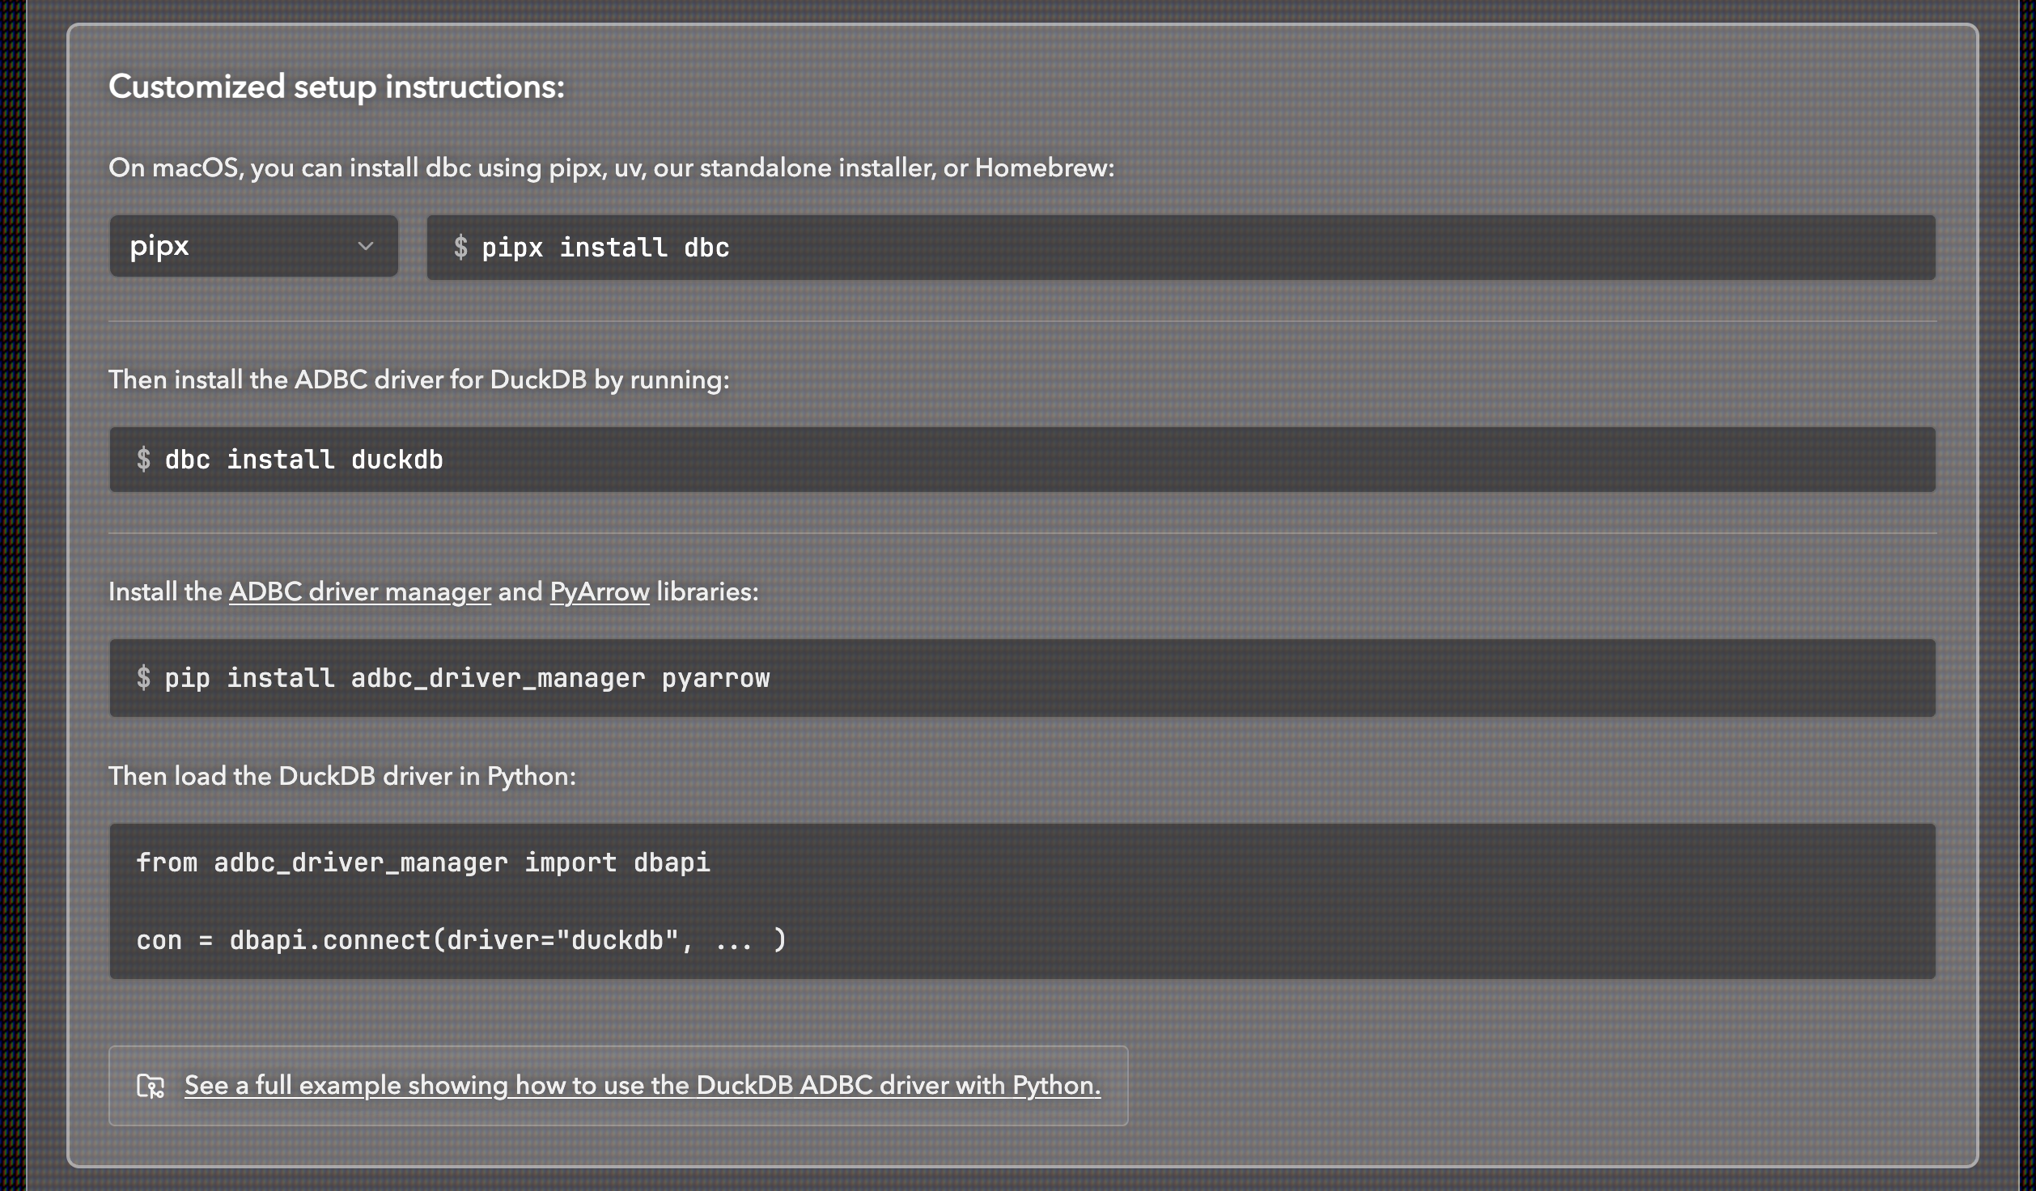Click the 'On macOS, you can install dbc' sentence

pyautogui.click(x=610, y=167)
